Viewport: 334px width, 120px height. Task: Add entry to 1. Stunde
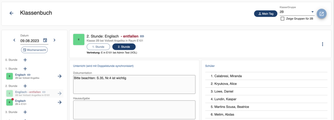click(x=25, y=69)
